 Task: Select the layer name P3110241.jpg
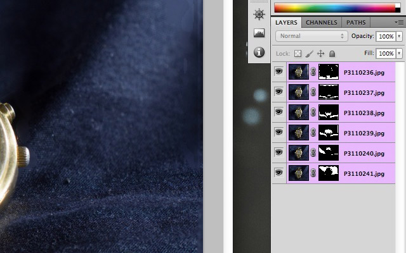[363, 174]
